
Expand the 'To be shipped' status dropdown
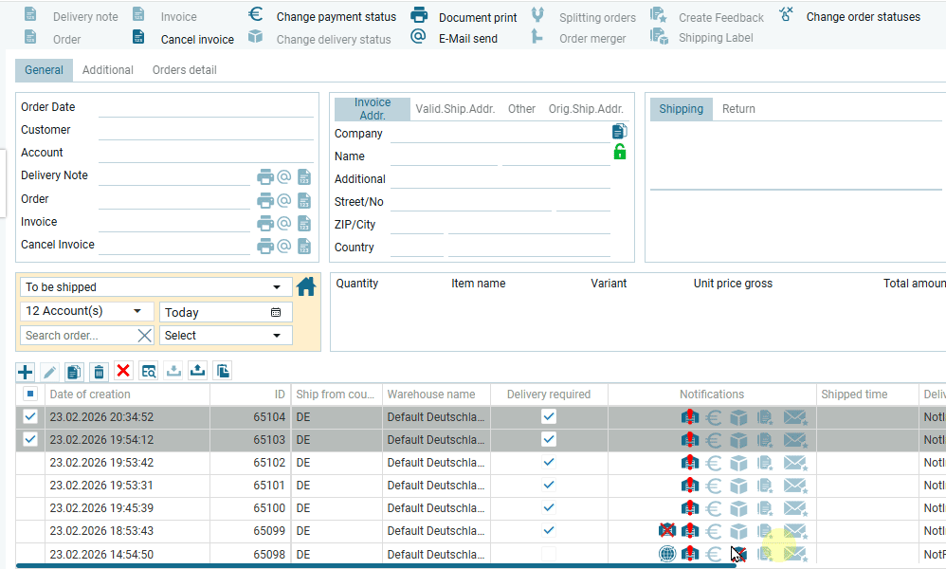click(277, 287)
